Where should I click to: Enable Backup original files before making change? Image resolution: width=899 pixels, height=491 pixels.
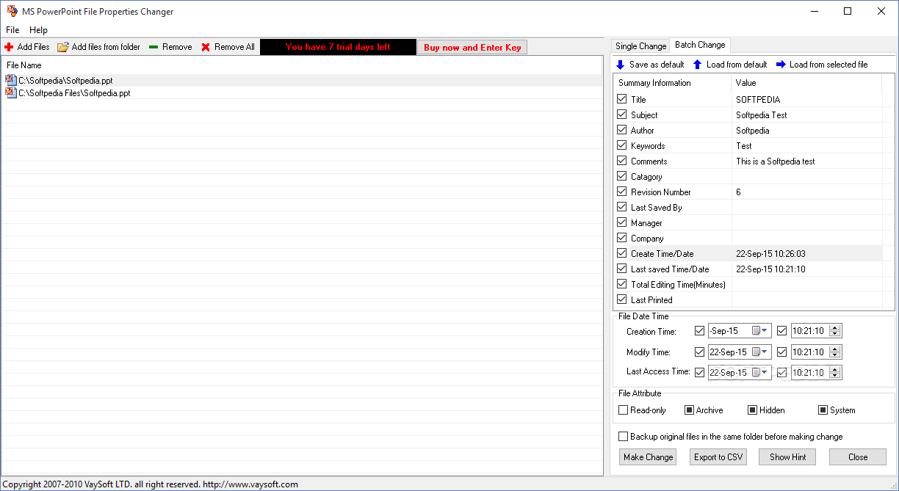tap(624, 437)
